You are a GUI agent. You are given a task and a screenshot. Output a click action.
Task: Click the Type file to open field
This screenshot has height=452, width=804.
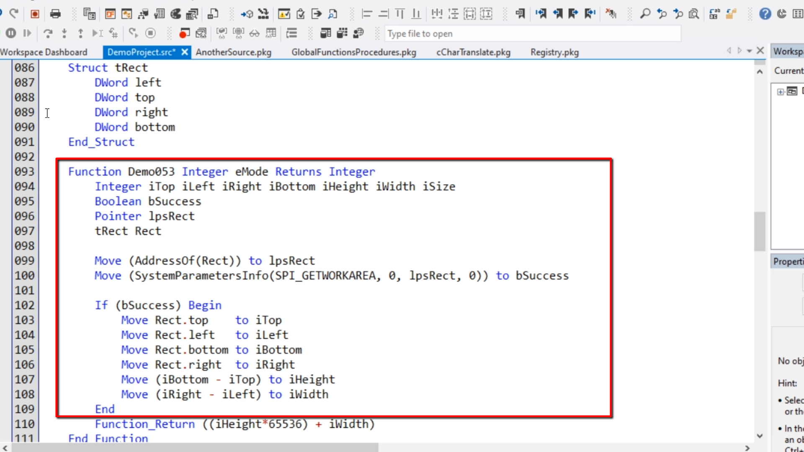click(532, 33)
